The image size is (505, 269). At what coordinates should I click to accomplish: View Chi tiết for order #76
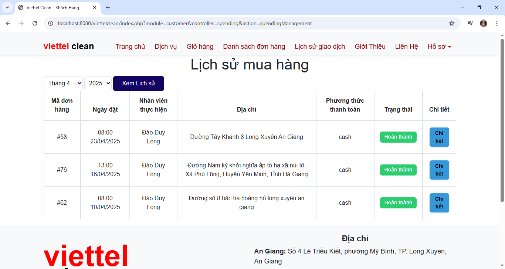tap(439, 170)
